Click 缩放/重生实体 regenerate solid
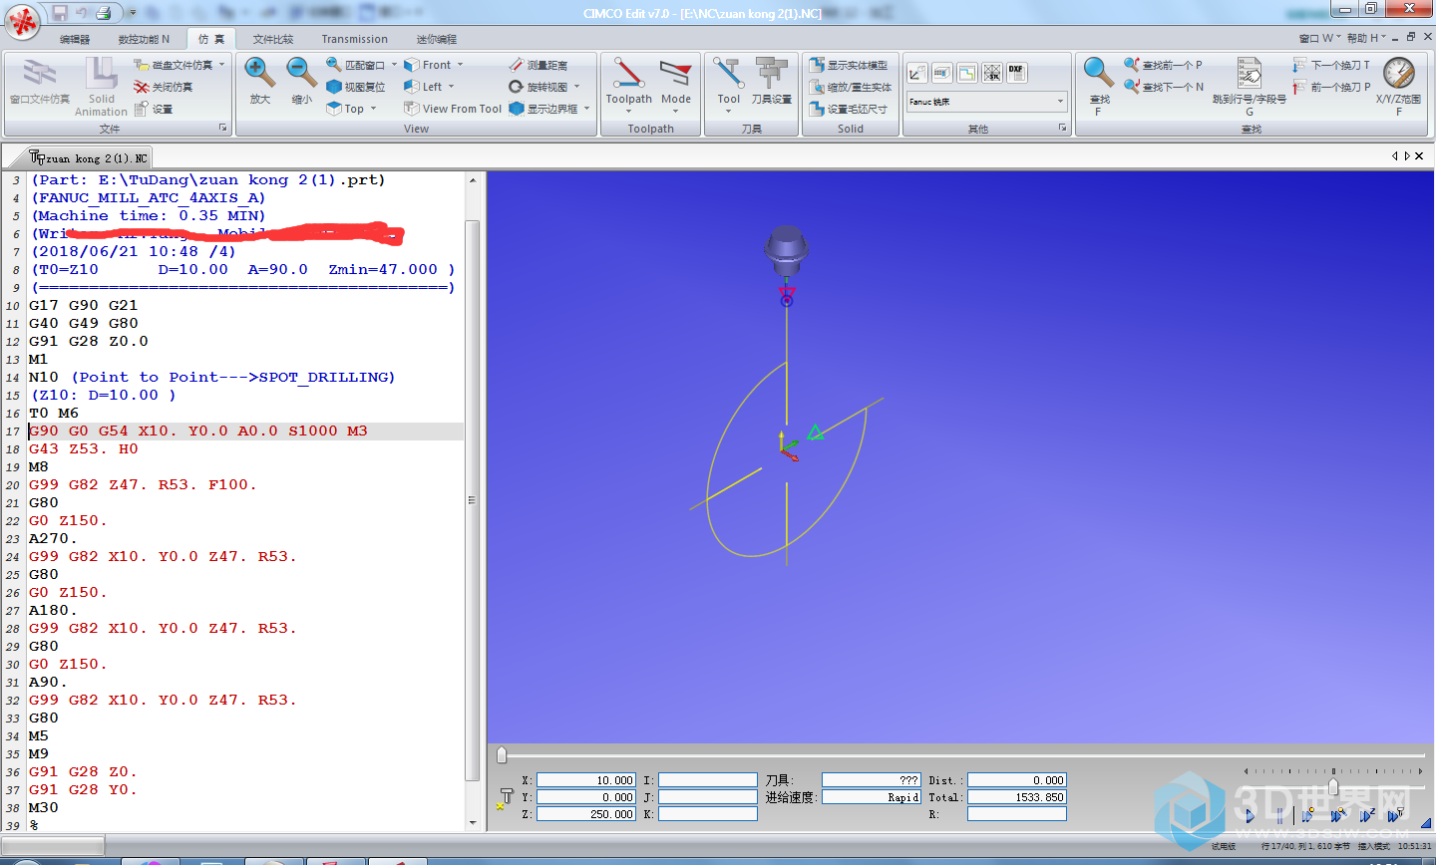The width and height of the screenshot is (1436, 865). [850, 87]
